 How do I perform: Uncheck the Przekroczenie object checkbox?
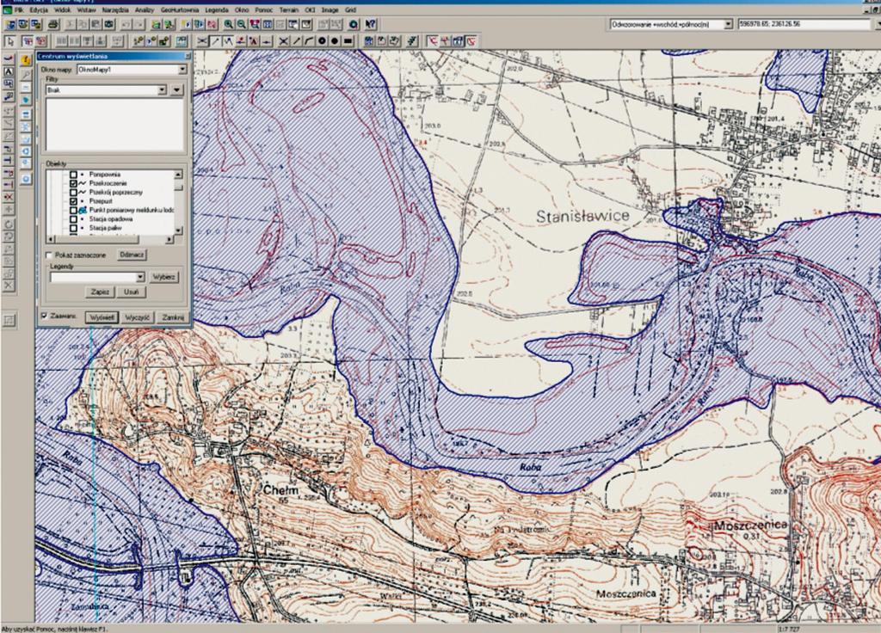(74, 184)
